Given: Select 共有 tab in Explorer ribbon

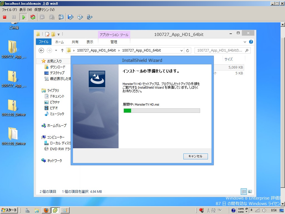Looking at the screenshot, I should coord(75,42).
